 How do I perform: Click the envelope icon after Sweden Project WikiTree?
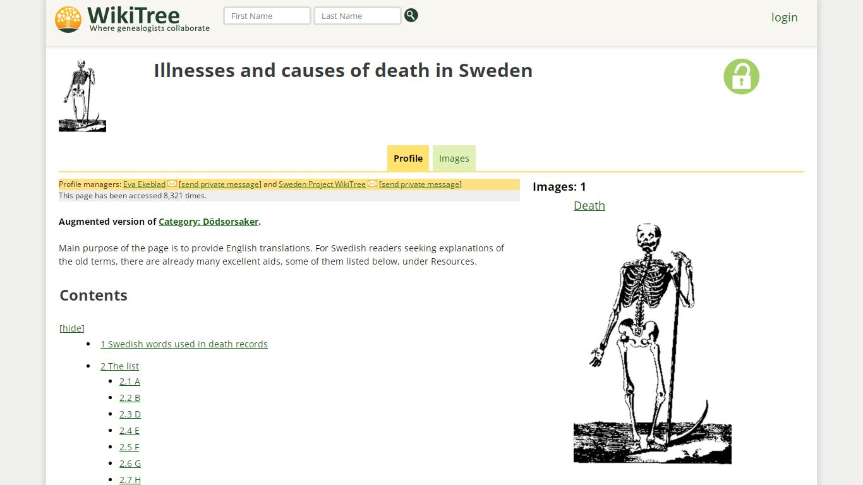373,184
